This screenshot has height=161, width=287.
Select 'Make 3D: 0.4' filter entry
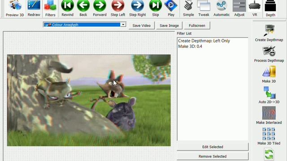pyautogui.click(x=190, y=47)
